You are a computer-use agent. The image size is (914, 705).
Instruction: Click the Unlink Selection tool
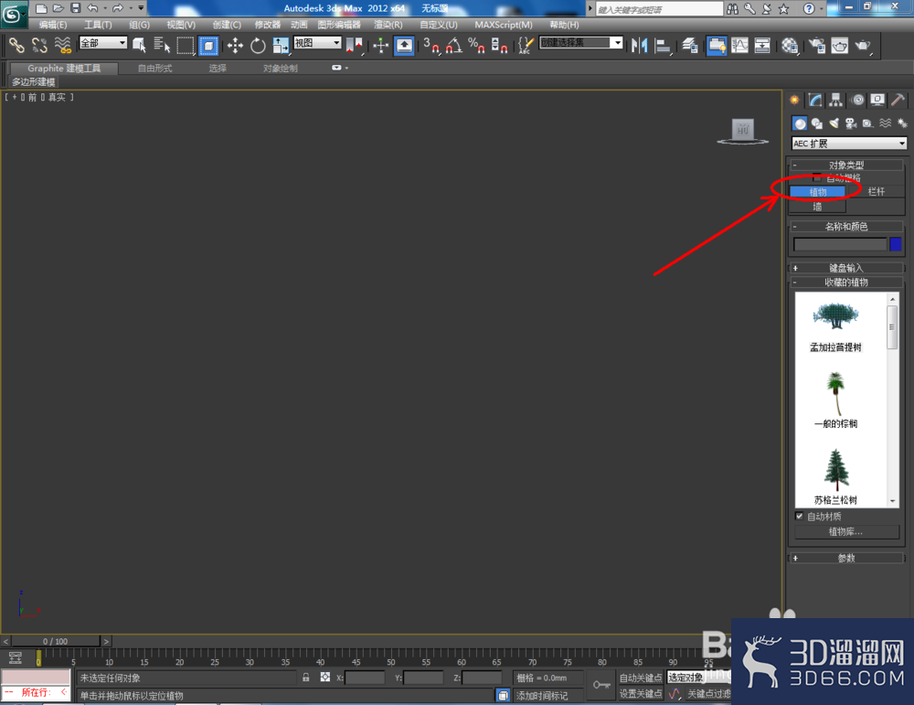pos(39,45)
